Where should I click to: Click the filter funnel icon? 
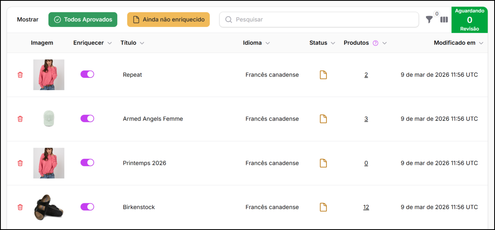click(429, 20)
